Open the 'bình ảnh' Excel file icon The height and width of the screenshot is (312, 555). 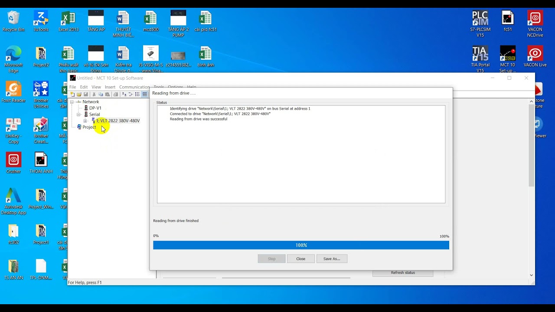[x=206, y=57]
